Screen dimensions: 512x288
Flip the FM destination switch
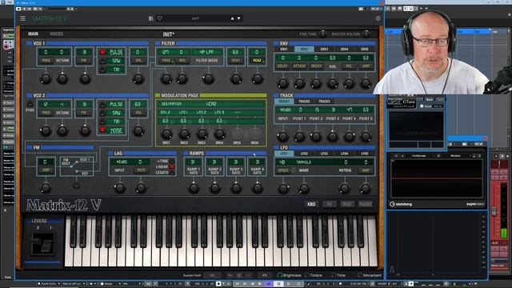pos(76,184)
